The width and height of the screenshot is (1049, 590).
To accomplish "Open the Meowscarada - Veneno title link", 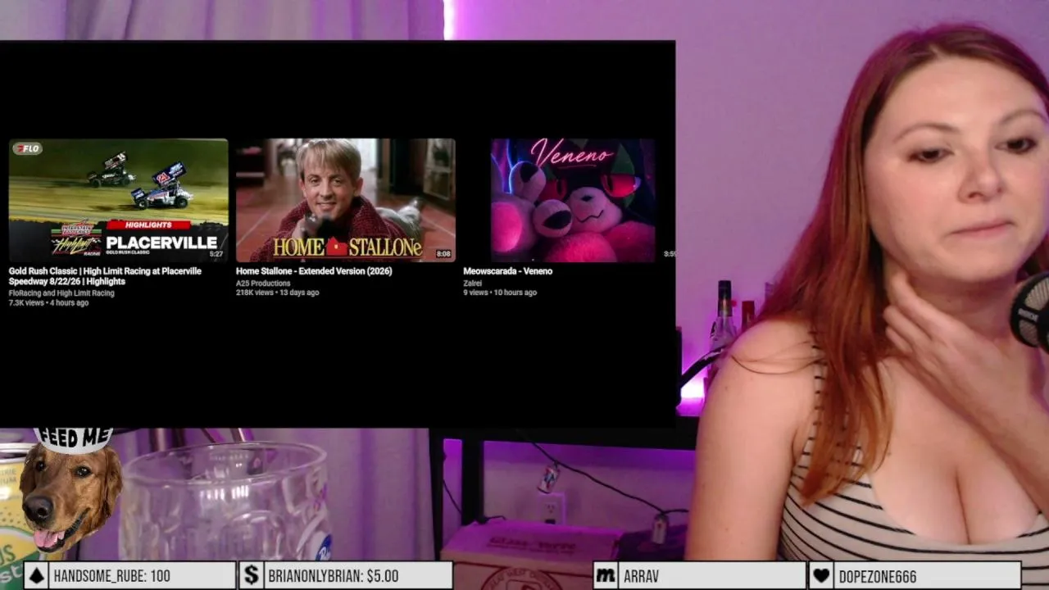I will pos(508,271).
